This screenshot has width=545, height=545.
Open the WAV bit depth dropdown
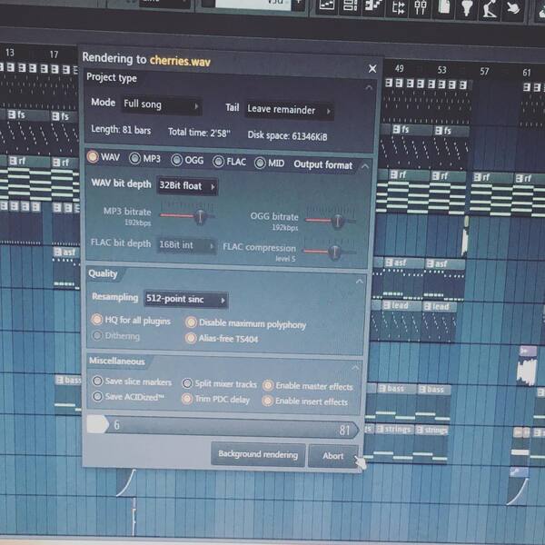click(x=187, y=186)
